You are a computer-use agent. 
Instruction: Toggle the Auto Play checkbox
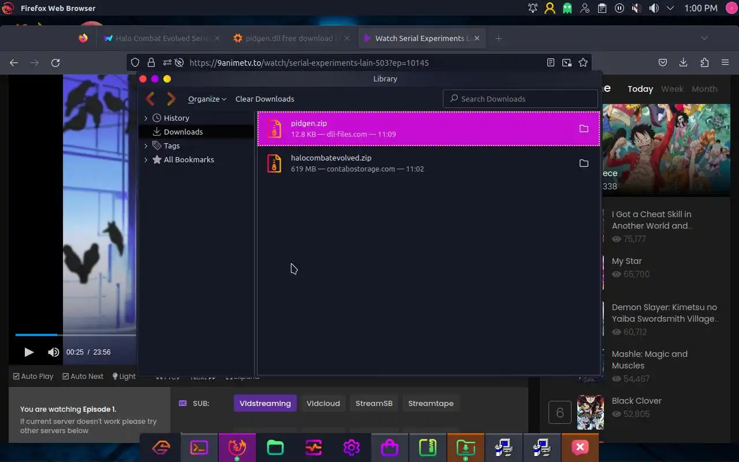pos(33,376)
